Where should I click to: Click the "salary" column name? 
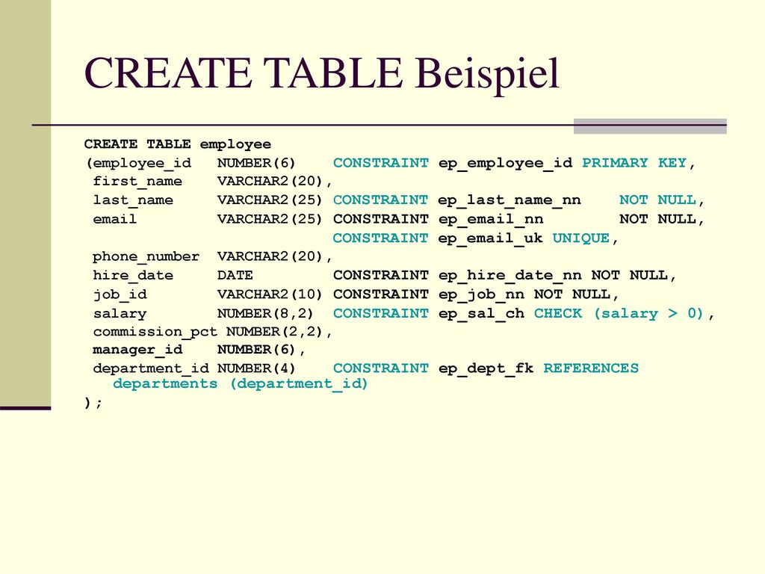(120, 314)
